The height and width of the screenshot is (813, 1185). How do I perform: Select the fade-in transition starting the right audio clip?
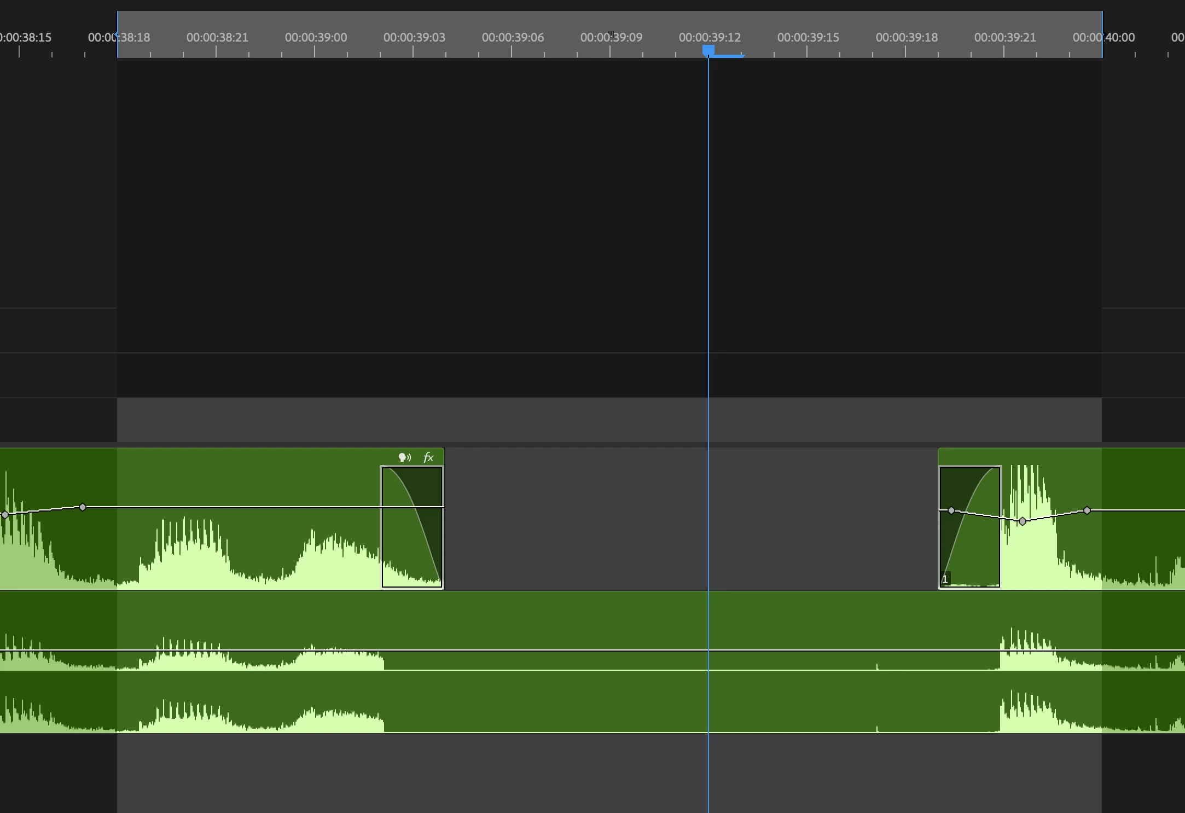[x=970, y=547]
